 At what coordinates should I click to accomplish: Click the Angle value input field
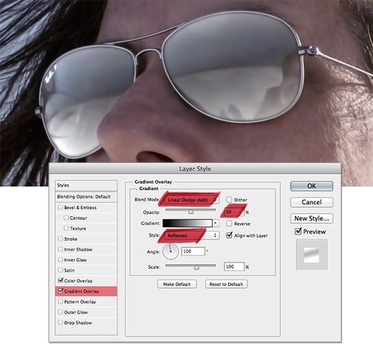193,252
